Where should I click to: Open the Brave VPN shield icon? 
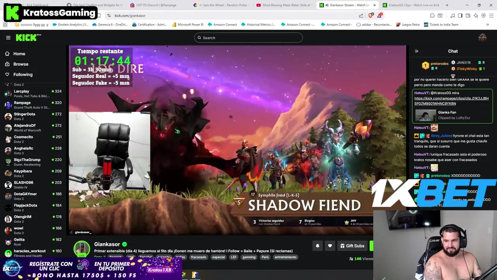pos(483,16)
